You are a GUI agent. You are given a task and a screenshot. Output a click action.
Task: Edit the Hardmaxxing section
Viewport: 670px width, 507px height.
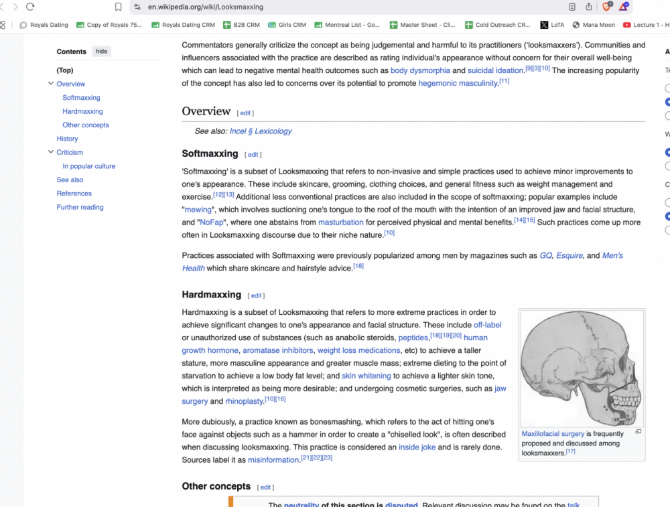(256, 295)
